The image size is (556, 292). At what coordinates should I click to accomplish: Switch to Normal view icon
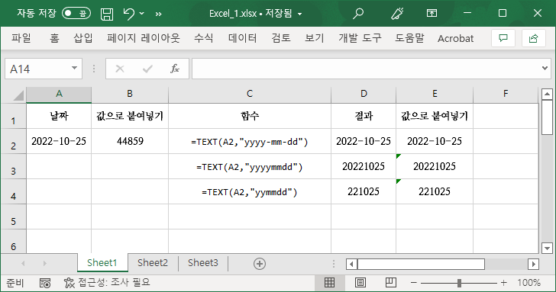(x=329, y=282)
